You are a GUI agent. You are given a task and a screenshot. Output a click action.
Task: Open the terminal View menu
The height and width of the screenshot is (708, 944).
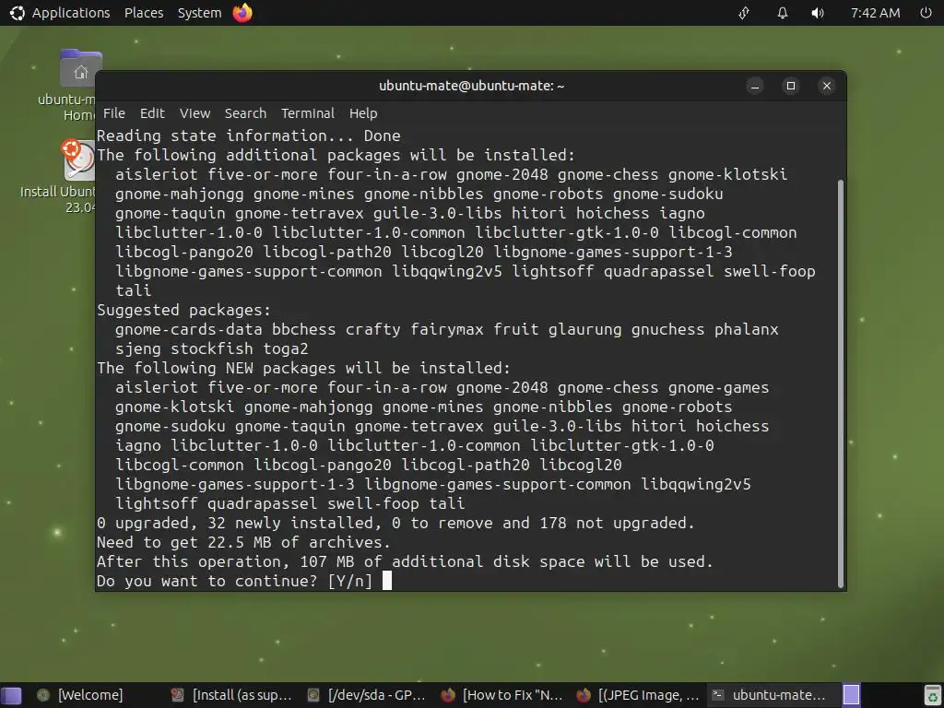point(195,113)
